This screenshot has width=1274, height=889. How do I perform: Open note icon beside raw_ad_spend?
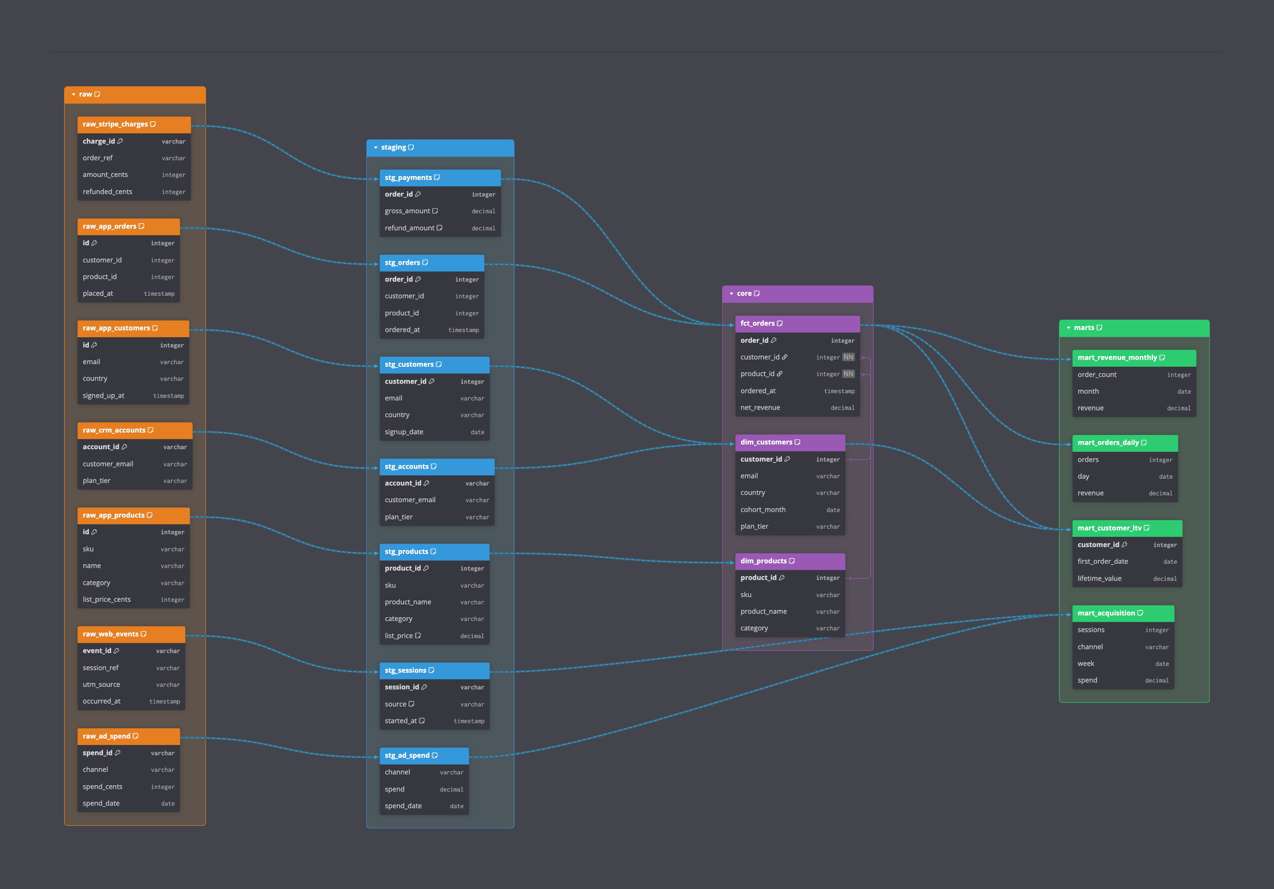point(135,736)
